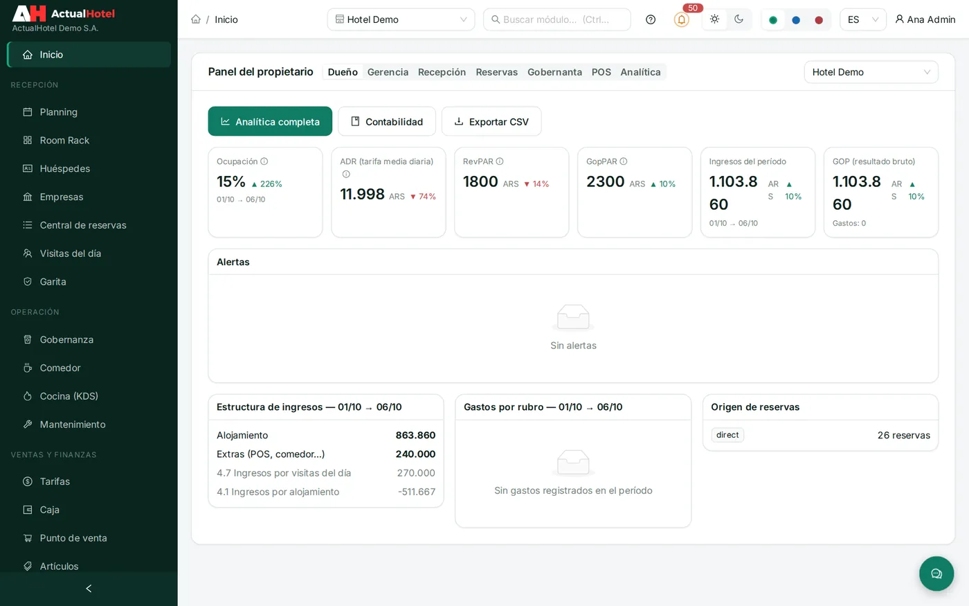Viewport: 969px width, 606px height.
Task: Click Inicio in sidebar
Action: [89, 55]
